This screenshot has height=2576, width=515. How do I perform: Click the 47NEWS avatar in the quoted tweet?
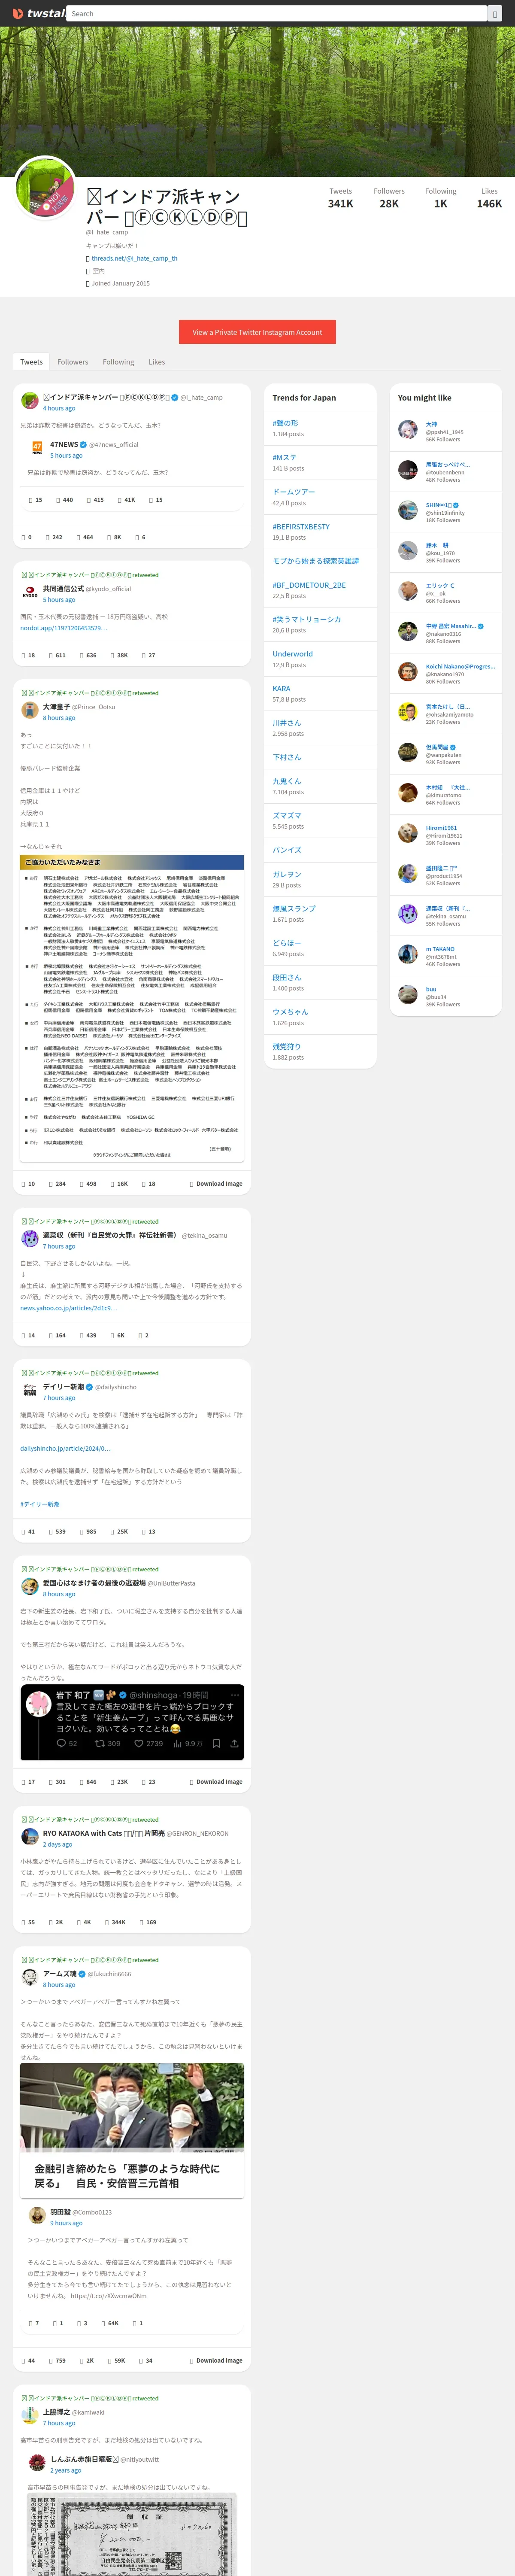(x=37, y=448)
